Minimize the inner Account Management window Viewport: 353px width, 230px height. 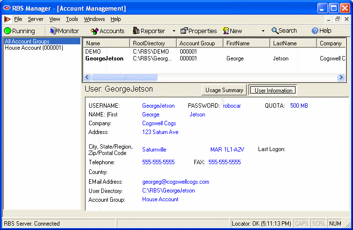[x=329, y=19]
